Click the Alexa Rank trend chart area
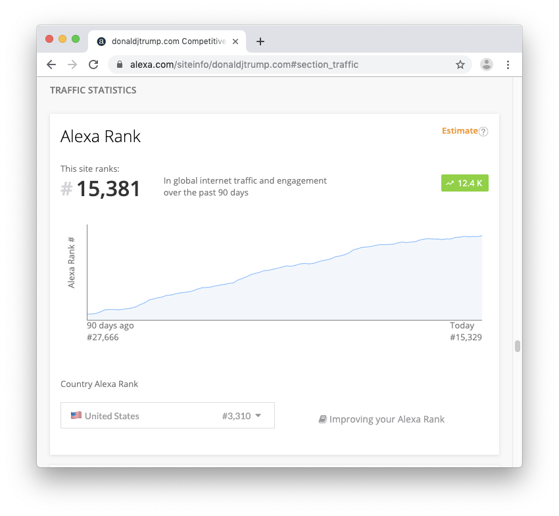559x516 pixels. tap(285, 272)
